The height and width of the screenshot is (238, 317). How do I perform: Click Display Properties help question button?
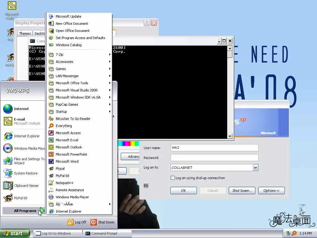click(147, 23)
